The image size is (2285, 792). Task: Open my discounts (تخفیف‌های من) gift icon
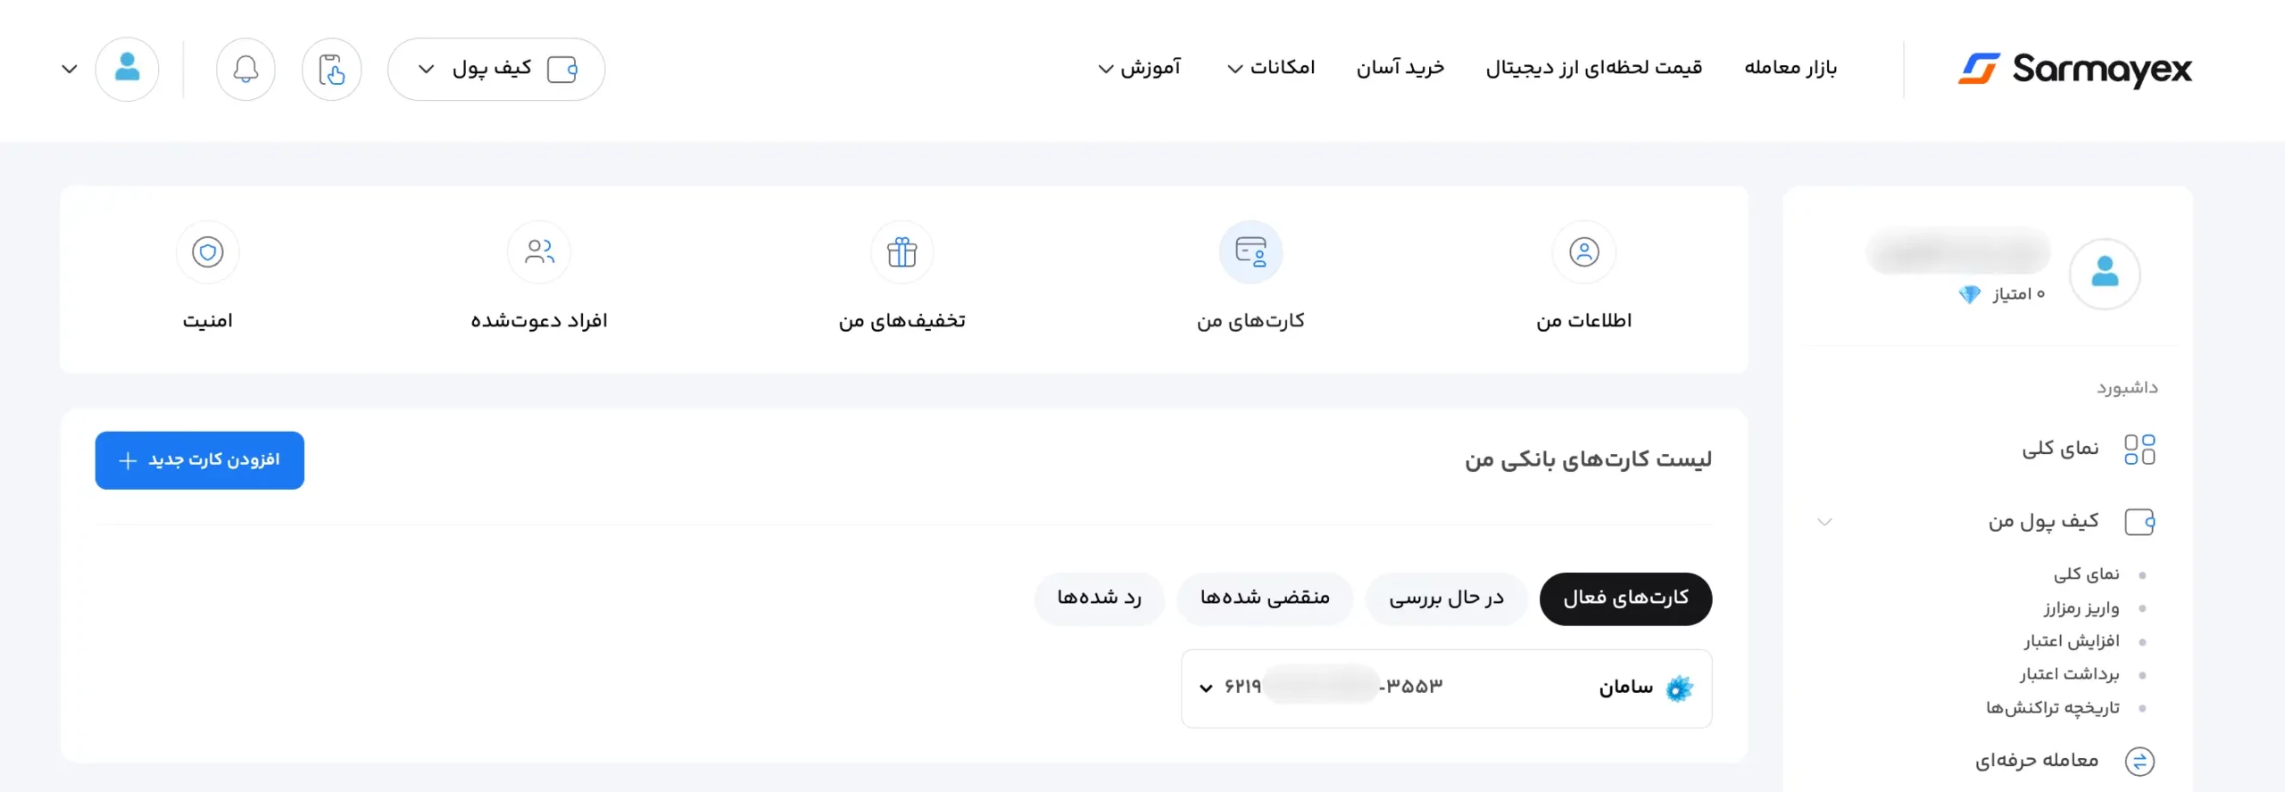click(x=902, y=252)
